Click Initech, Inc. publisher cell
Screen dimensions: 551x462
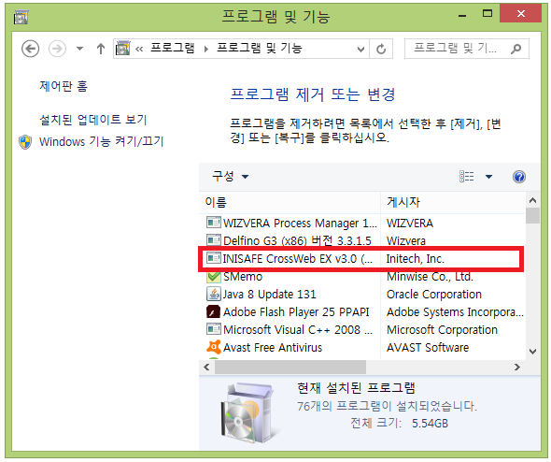coord(416,259)
